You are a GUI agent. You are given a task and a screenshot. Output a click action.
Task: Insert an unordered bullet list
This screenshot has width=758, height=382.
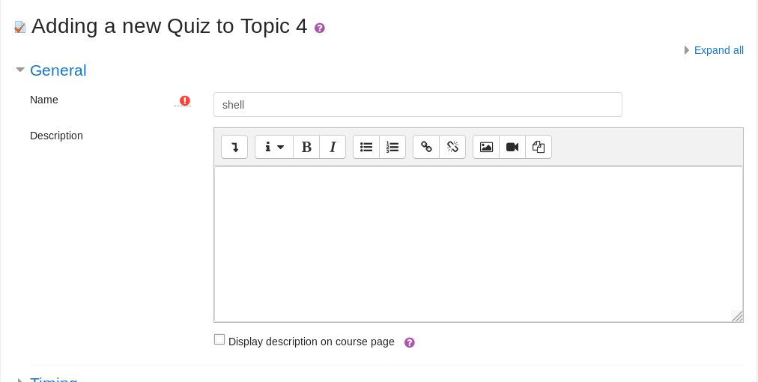pyautogui.click(x=366, y=147)
